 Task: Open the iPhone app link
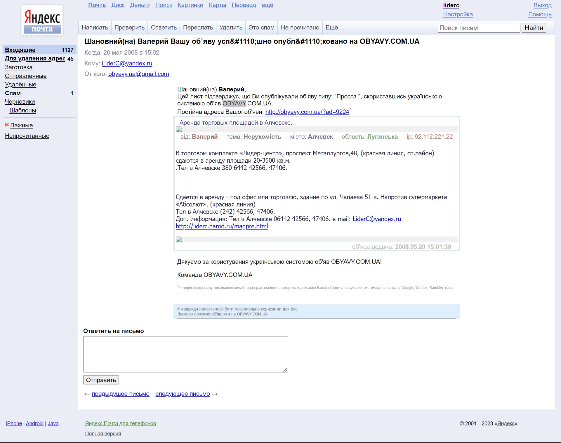14,423
